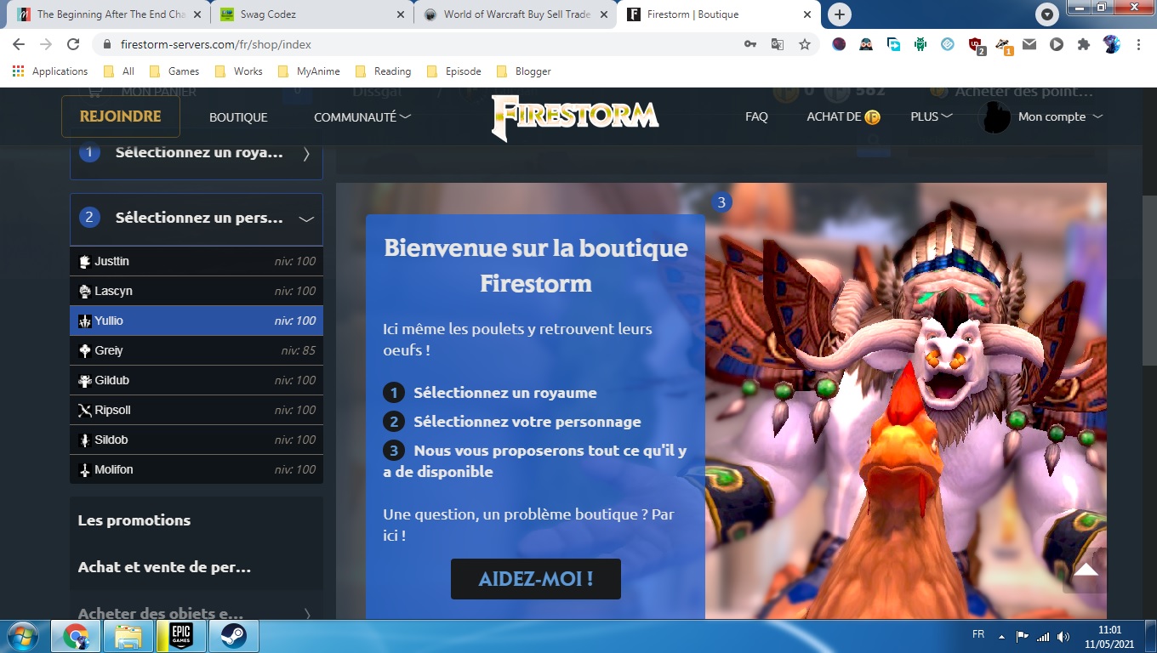Select character Lascyn
Screen dimensions: 1157x653
pyautogui.click(x=197, y=291)
